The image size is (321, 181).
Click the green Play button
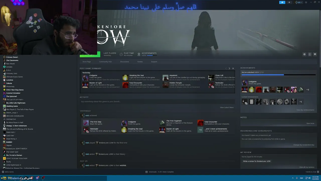click(90, 54)
